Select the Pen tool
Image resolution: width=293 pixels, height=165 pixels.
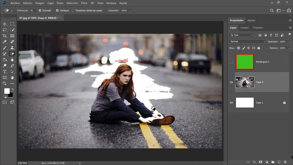[x=12, y=66]
